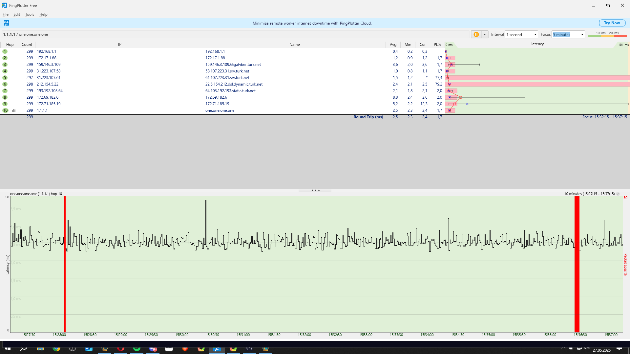
Task: Click the PingPlotter Cloud banner message
Action: (x=312, y=23)
